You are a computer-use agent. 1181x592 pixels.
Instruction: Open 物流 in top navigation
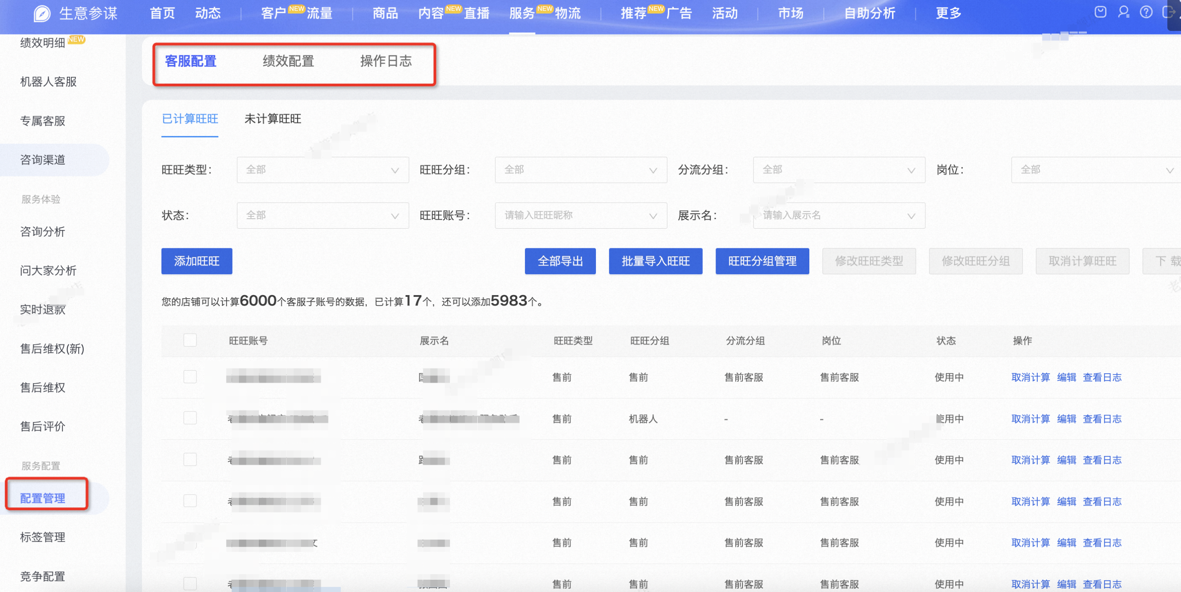(x=568, y=13)
